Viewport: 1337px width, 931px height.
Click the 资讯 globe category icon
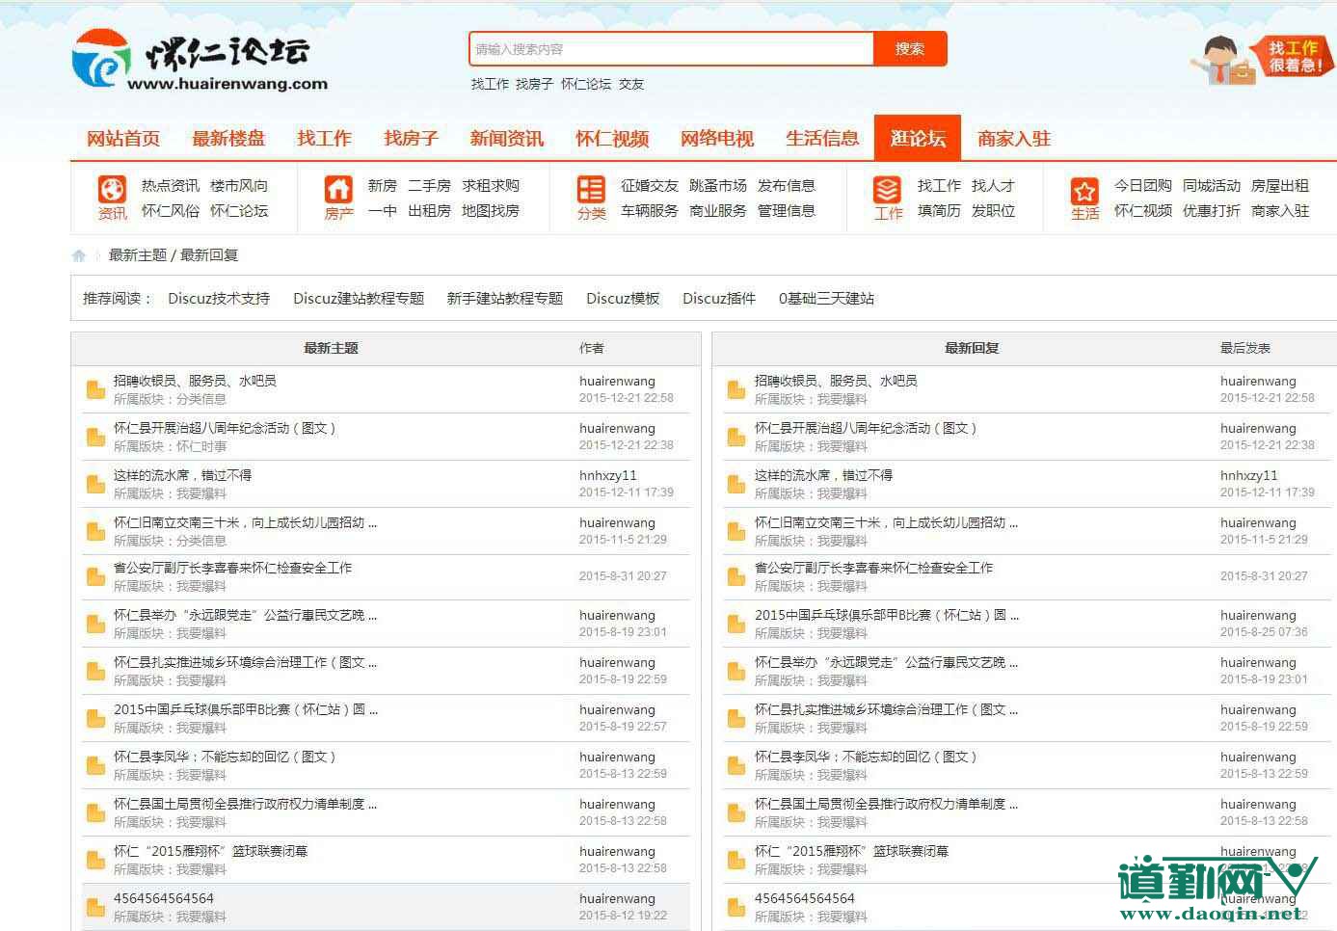(x=112, y=188)
